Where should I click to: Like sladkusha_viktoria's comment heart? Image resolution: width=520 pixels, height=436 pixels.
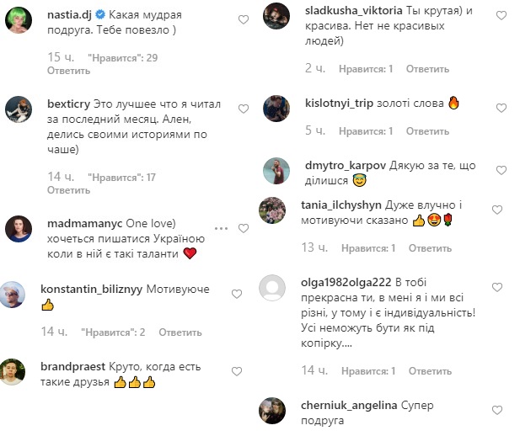pos(501,17)
